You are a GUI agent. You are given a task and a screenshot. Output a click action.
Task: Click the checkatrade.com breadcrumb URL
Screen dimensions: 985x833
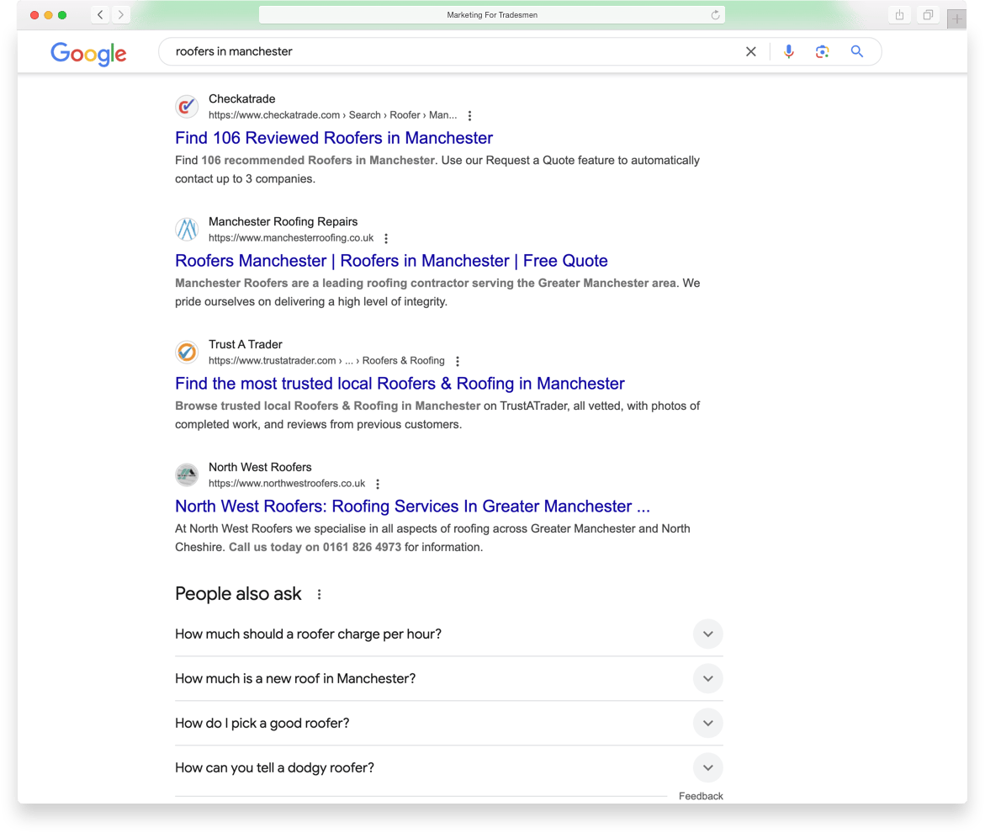point(332,115)
